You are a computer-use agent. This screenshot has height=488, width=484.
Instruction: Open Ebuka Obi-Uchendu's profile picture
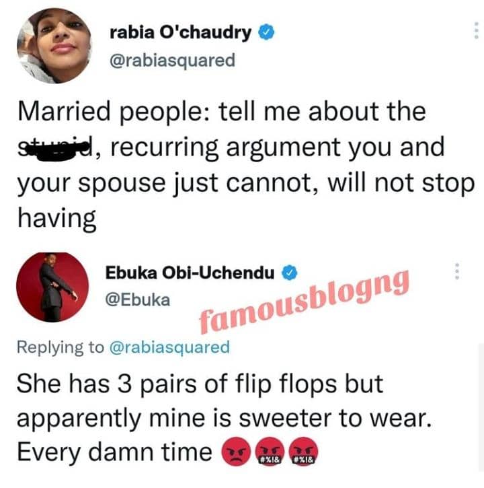coord(52,287)
